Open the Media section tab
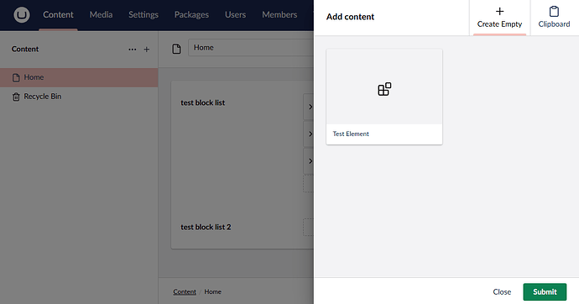The height and width of the screenshot is (304, 579). click(101, 15)
